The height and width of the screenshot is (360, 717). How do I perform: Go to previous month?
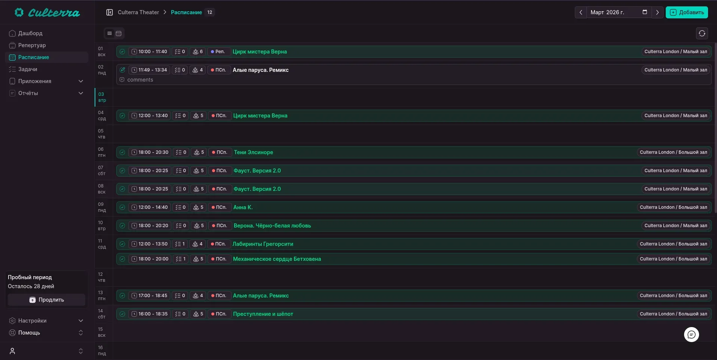point(581,12)
